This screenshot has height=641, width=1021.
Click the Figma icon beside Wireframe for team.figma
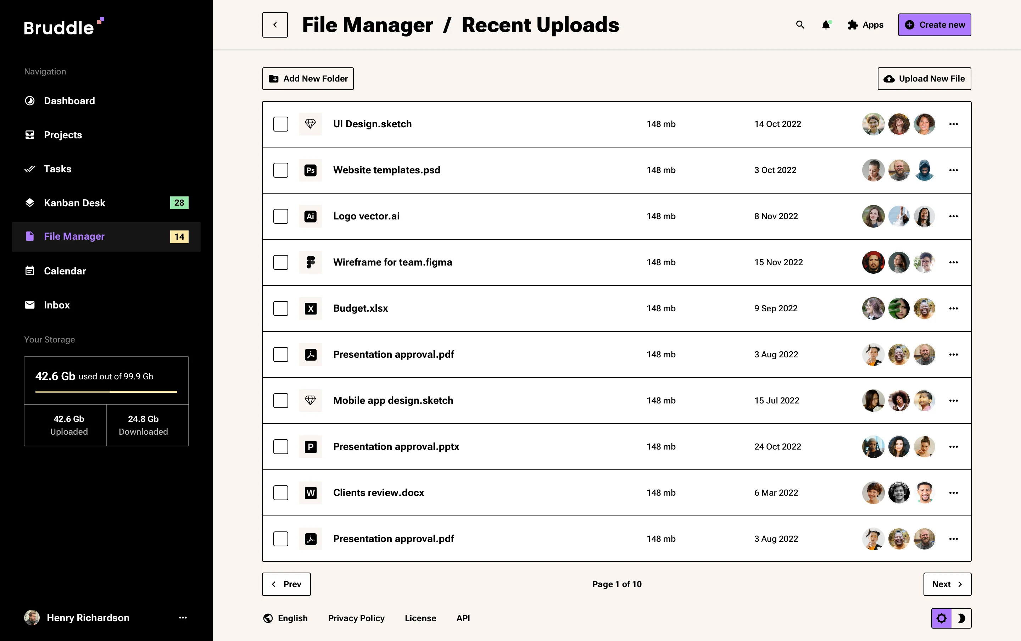[310, 262]
